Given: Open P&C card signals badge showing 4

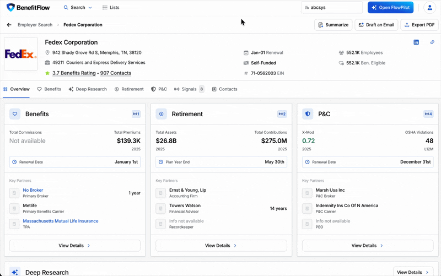Looking at the screenshot, I should 428,114.
